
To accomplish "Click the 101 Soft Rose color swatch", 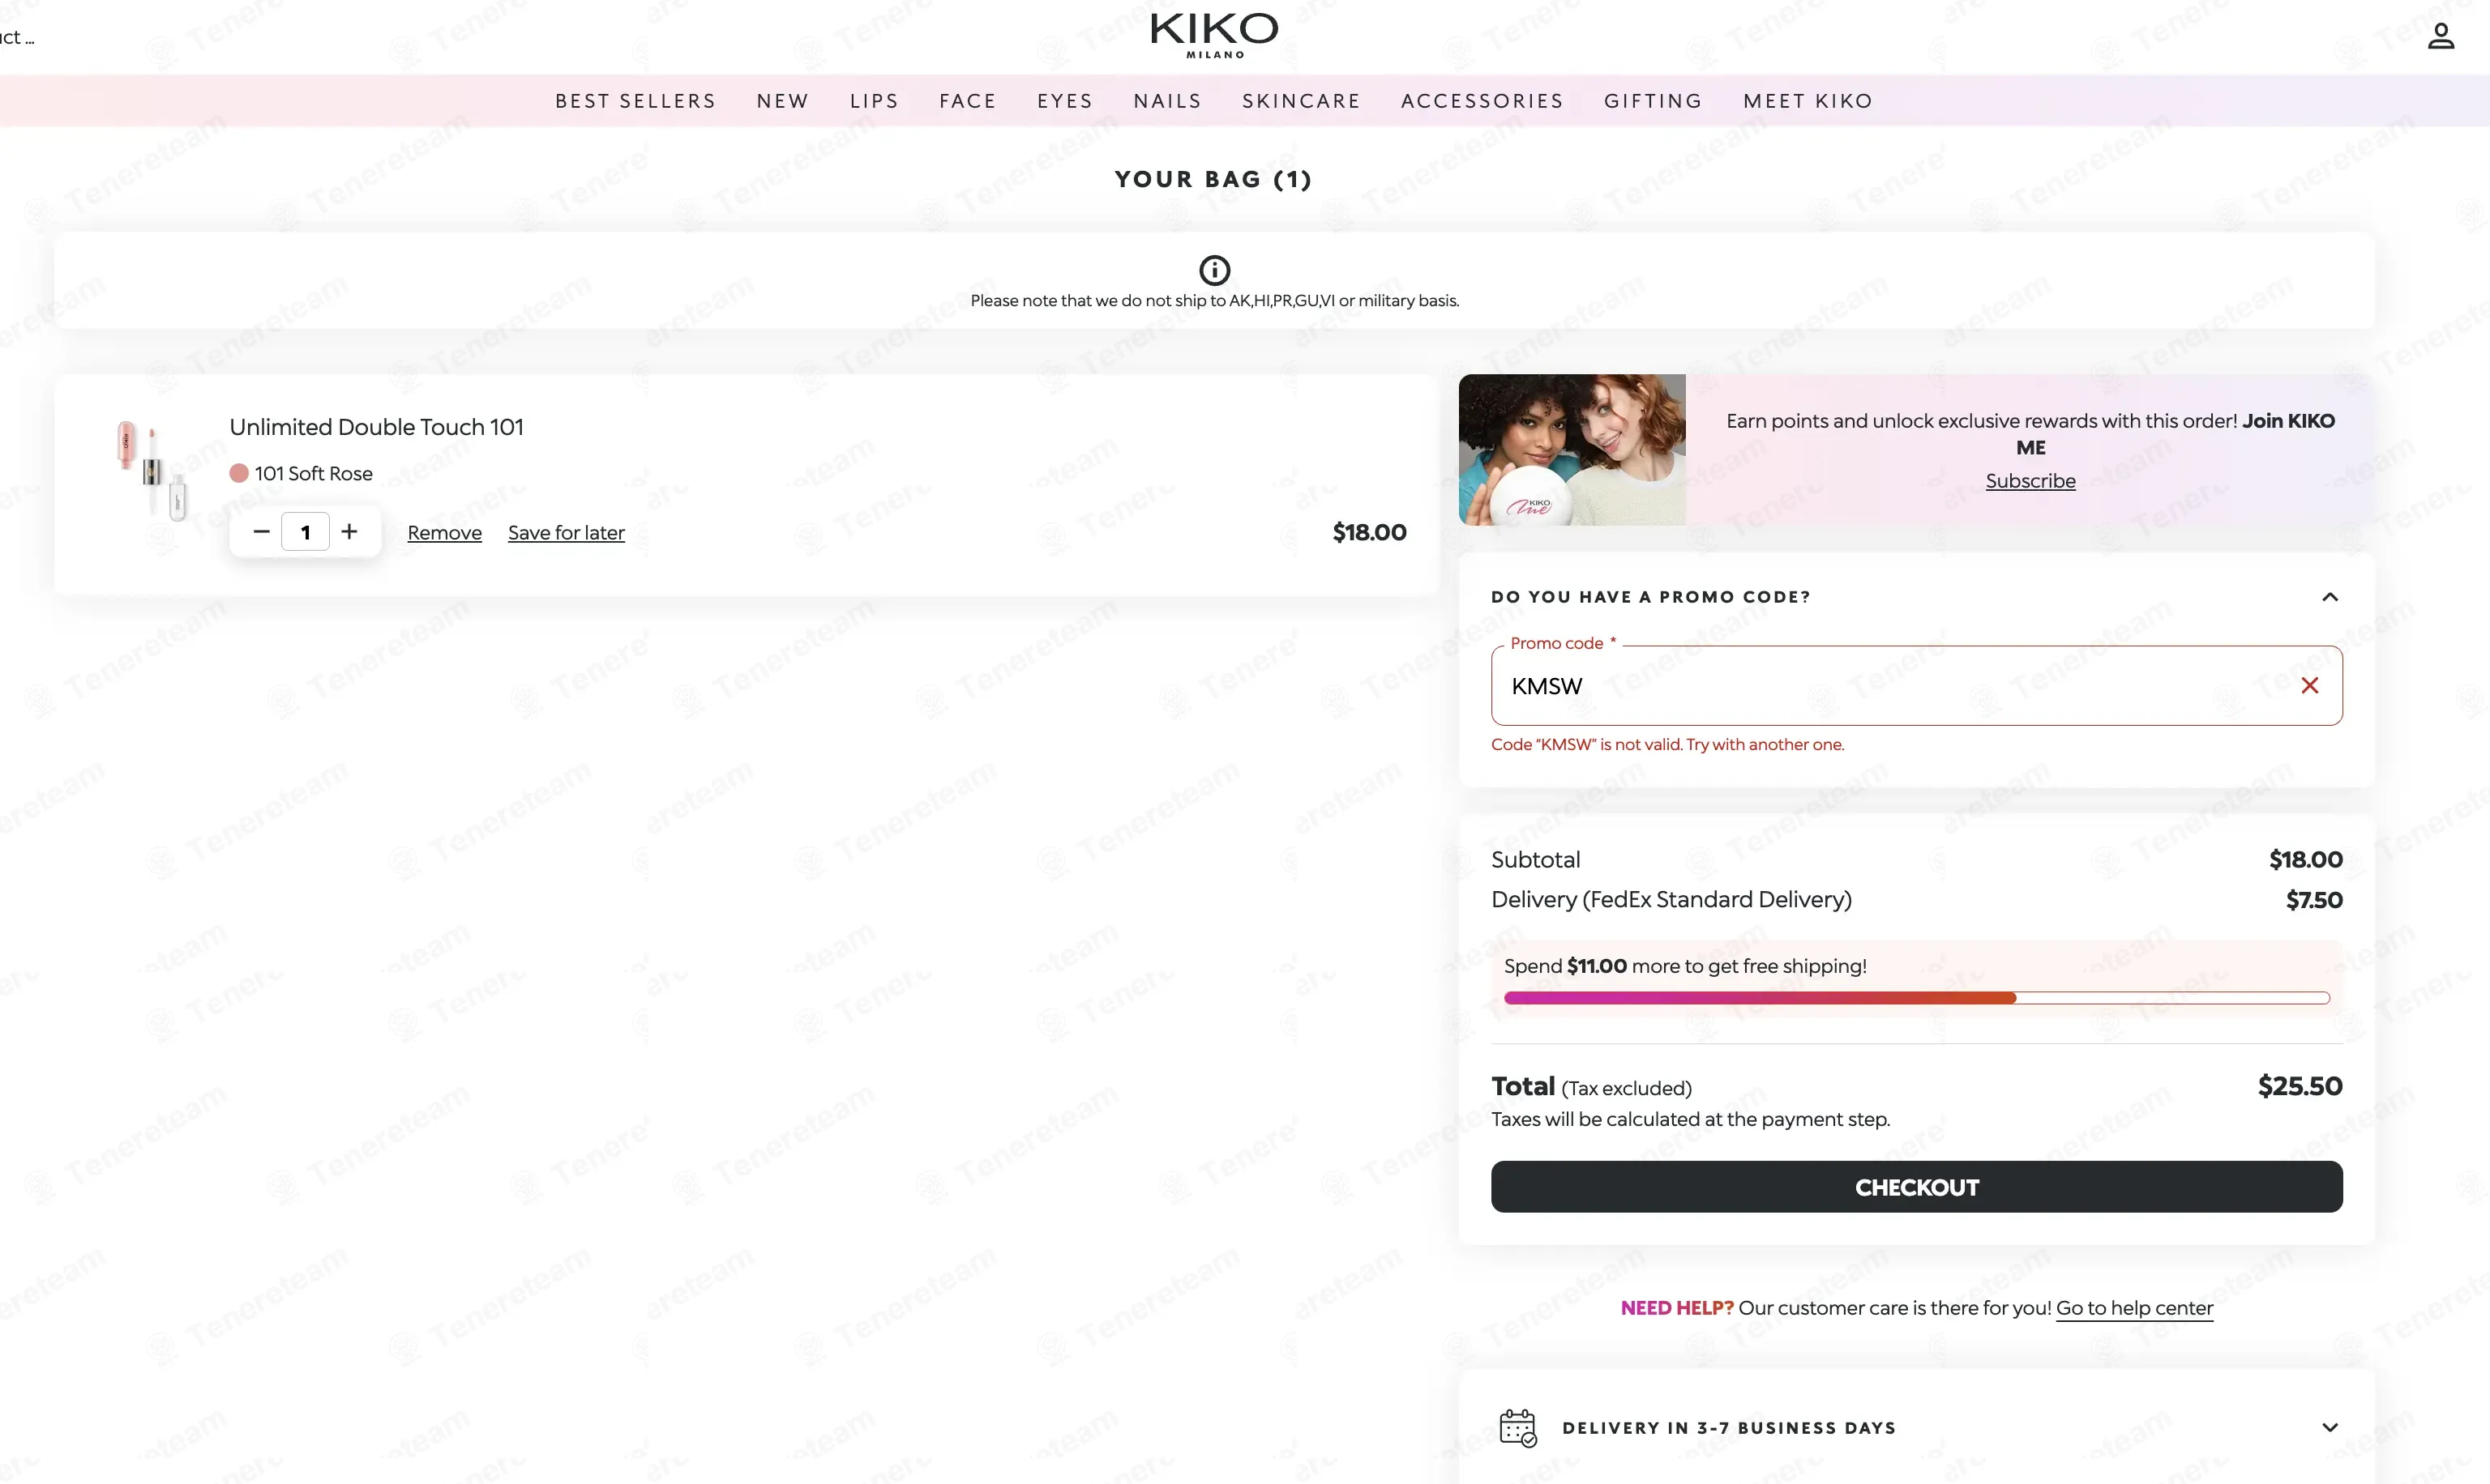I will coord(239,473).
